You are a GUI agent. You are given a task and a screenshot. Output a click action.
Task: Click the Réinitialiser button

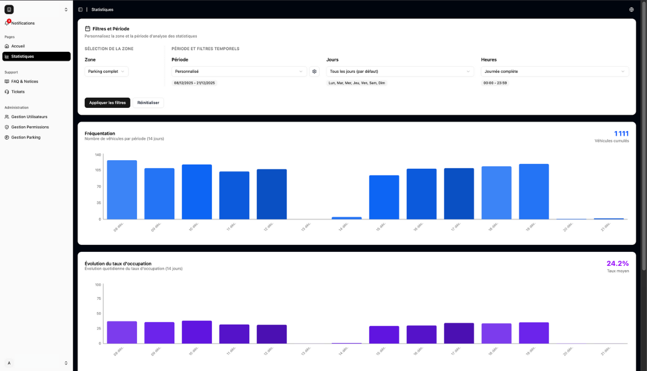tap(148, 102)
